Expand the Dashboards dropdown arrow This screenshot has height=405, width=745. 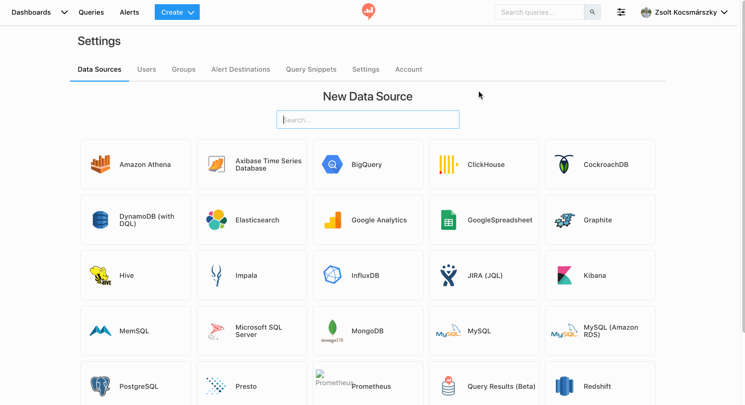pyautogui.click(x=64, y=12)
